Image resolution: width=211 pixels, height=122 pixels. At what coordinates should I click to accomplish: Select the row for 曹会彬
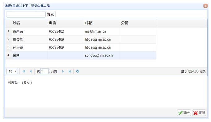click(81, 39)
